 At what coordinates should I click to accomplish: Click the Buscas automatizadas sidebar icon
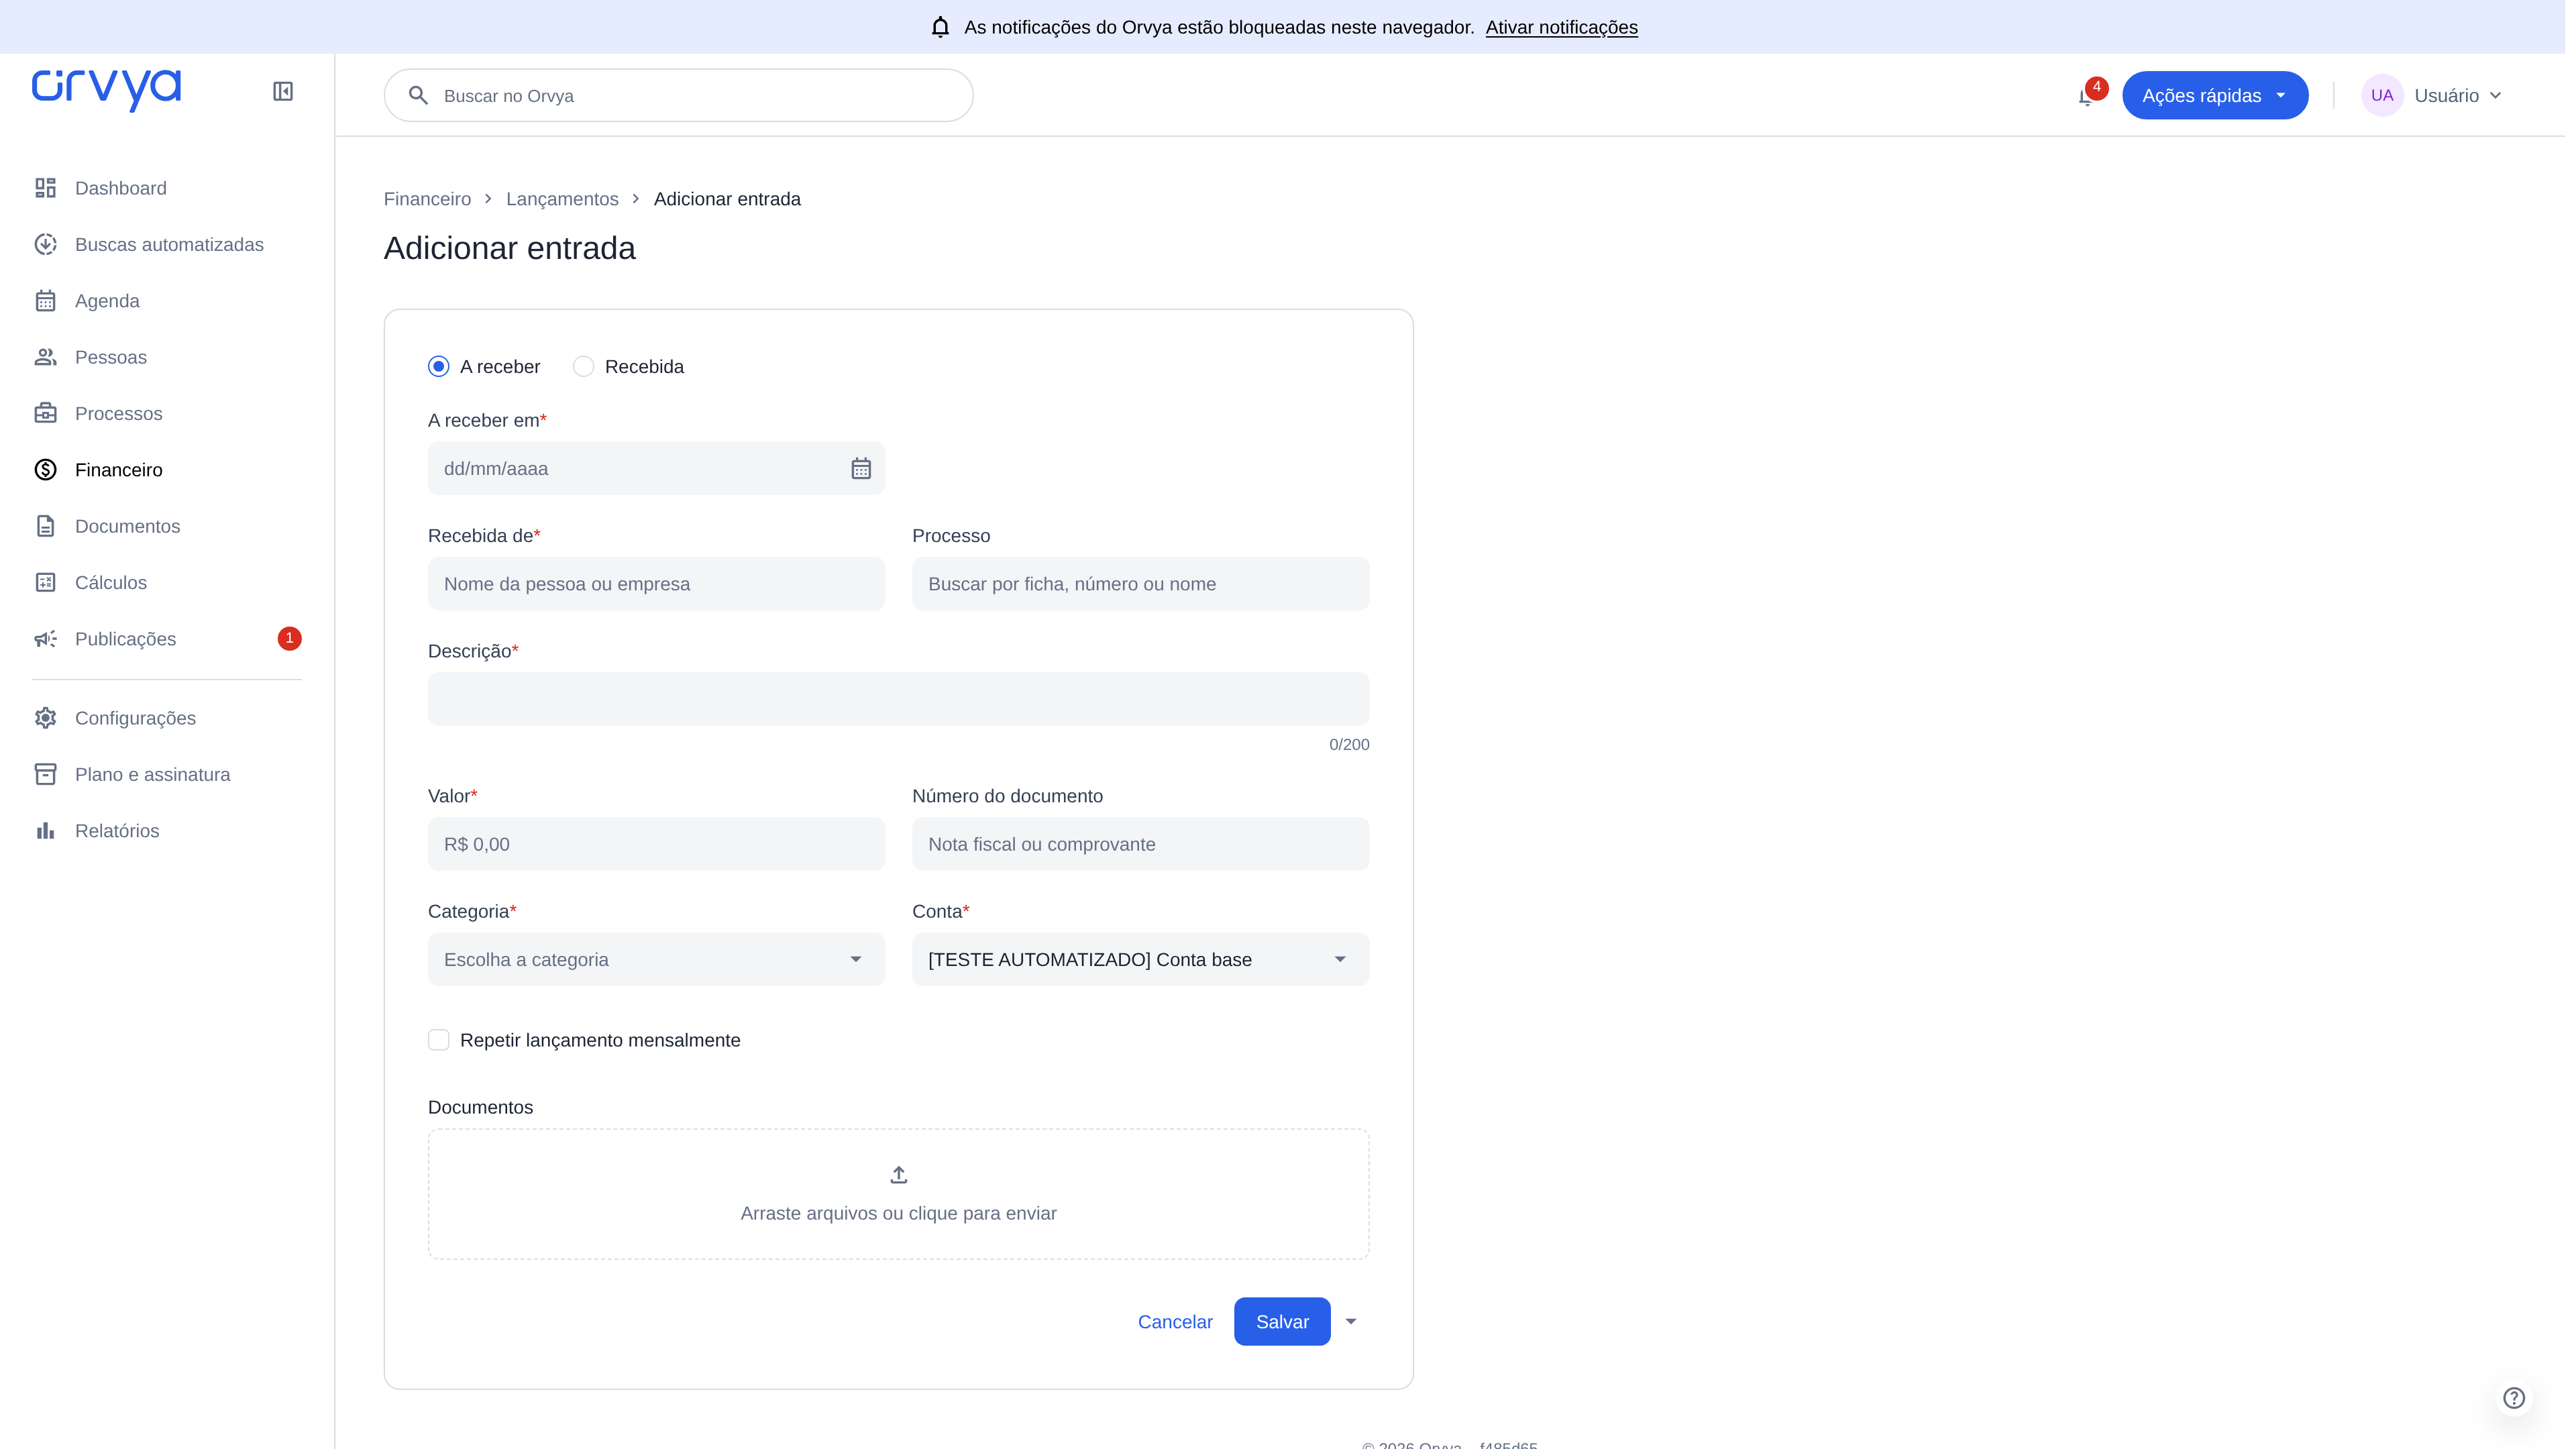45,244
